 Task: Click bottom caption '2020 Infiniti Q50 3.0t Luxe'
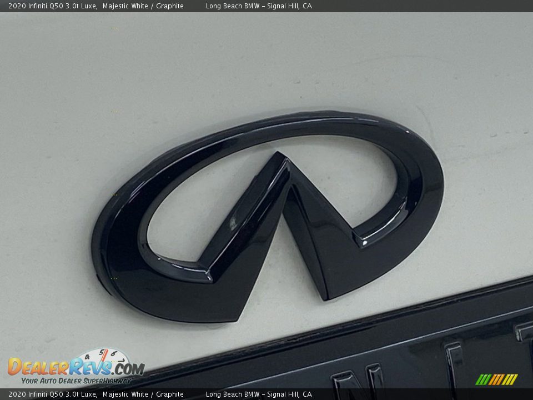pyautogui.click(x=53, y=394)
